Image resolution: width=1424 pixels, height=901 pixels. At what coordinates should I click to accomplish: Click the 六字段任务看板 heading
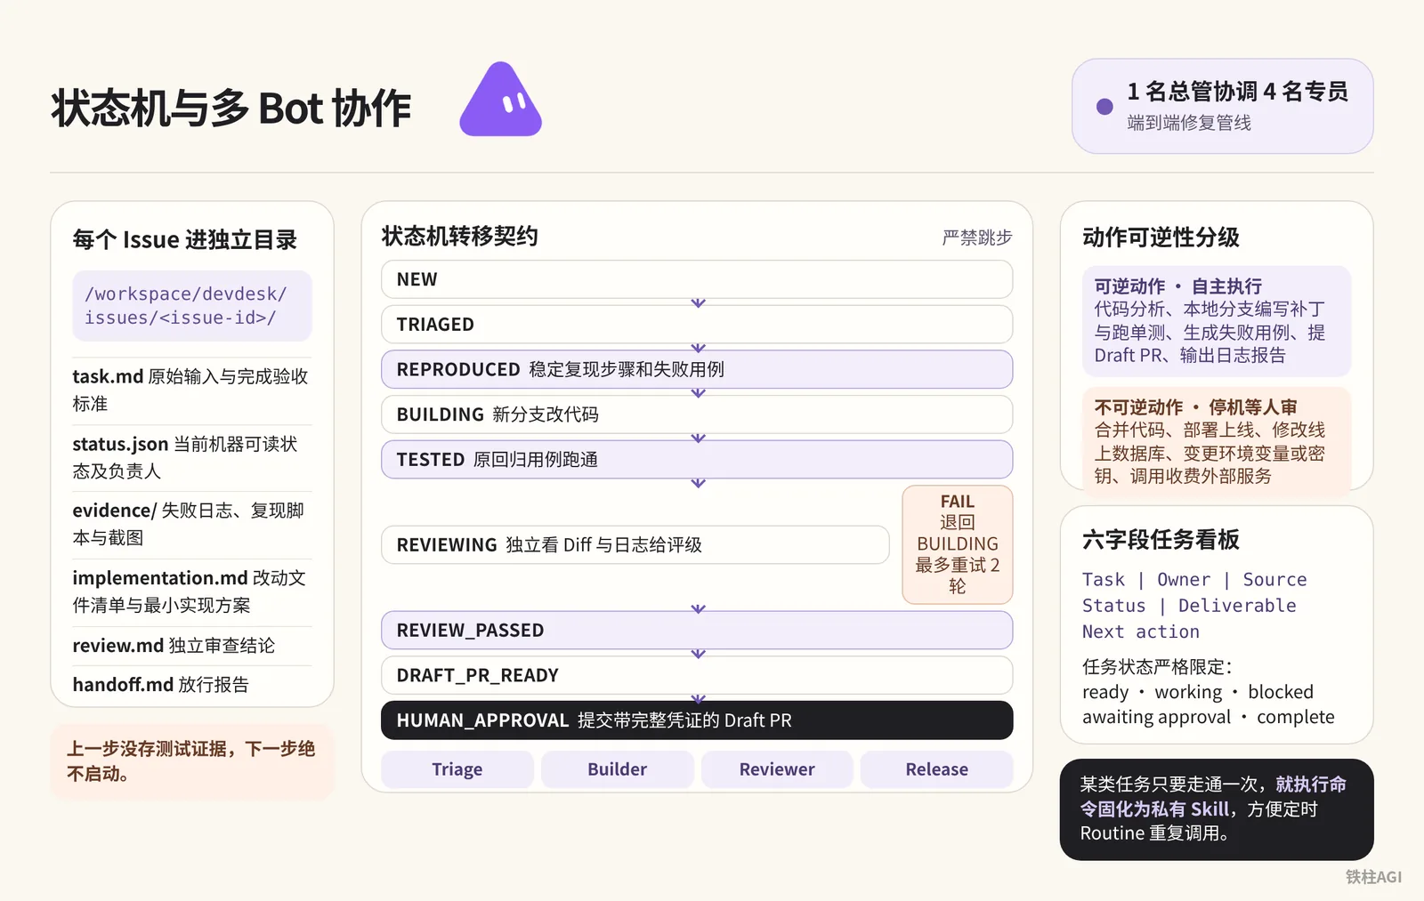(x=1161, y=540)
